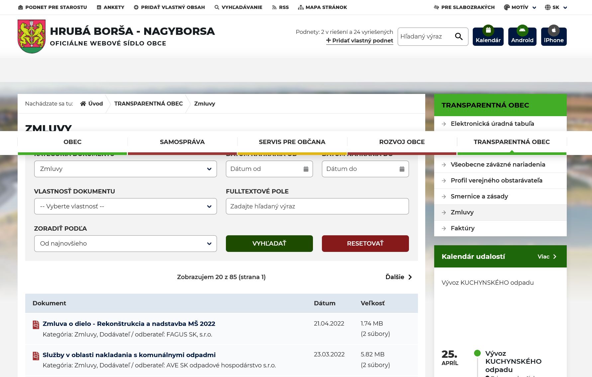This screenshot has width=592, height=377.
Task: Expand the Zmluvy category dropdown
Action: [x=125, y=169]
